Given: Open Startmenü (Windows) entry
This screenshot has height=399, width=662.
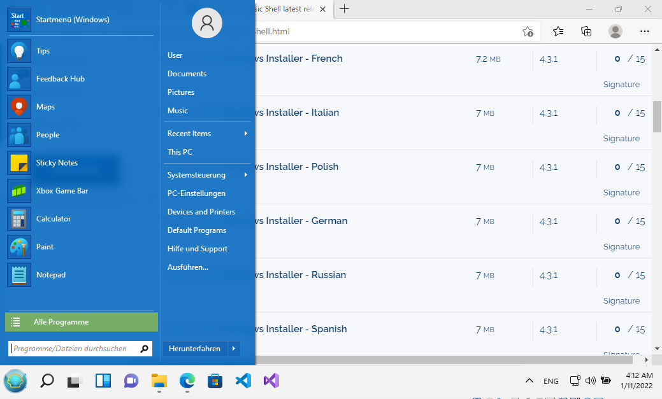Looking at the screenshot, I should click(80, 20).
